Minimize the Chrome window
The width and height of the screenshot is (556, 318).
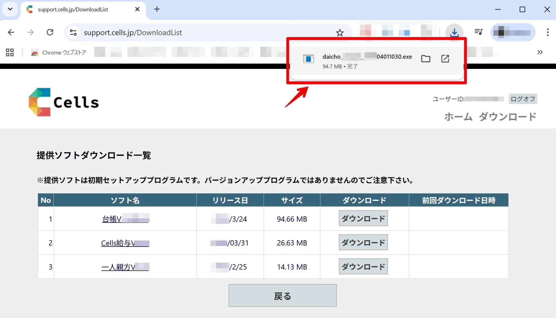click(498, 9)
